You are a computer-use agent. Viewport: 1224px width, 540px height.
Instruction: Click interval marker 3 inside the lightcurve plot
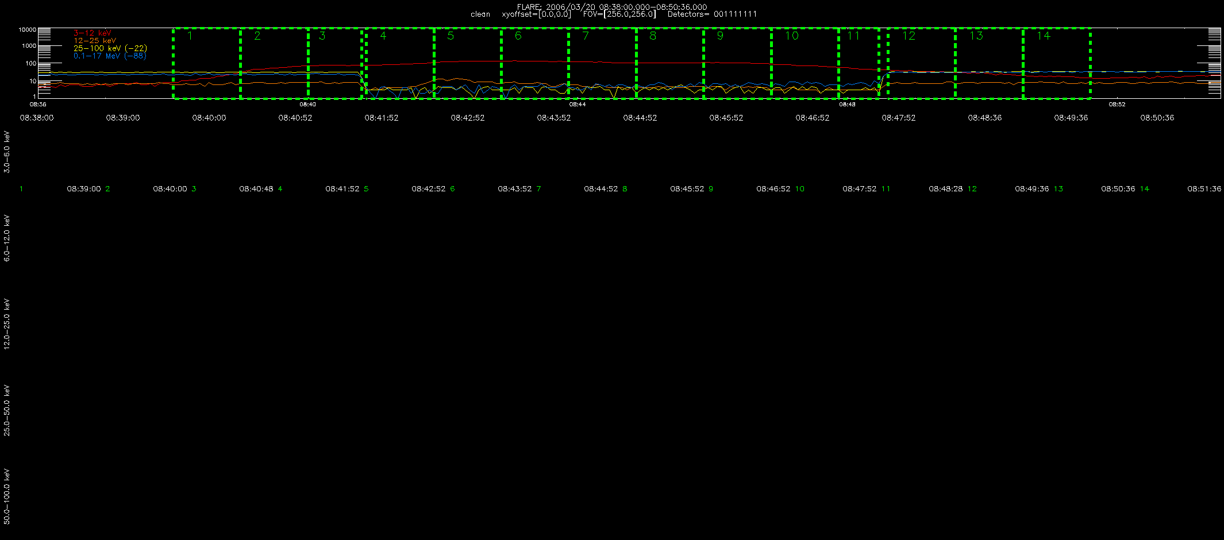(x=322, y=36)
